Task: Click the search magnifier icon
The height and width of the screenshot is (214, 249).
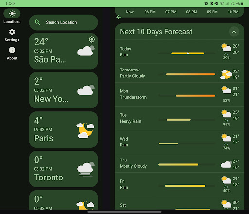Action: (x=37, y=22)
